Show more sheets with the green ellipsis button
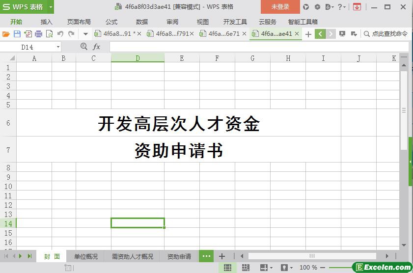The image size is (413, 273). point(206,256)
